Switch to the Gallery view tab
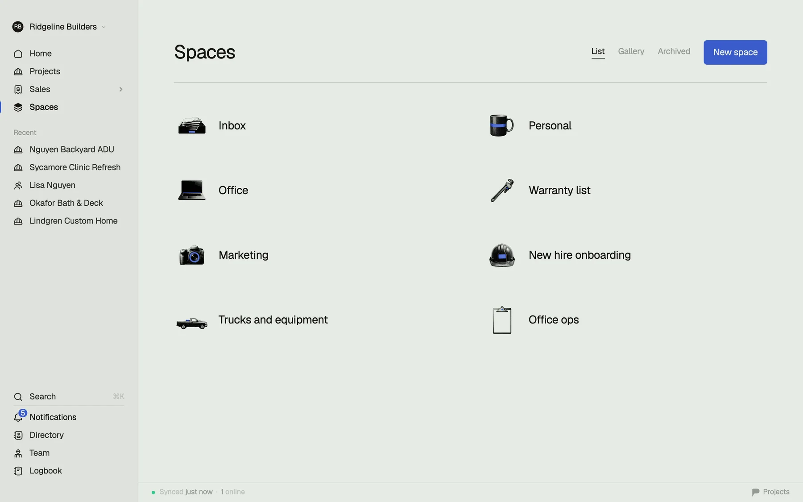 (x=631, y=51)
